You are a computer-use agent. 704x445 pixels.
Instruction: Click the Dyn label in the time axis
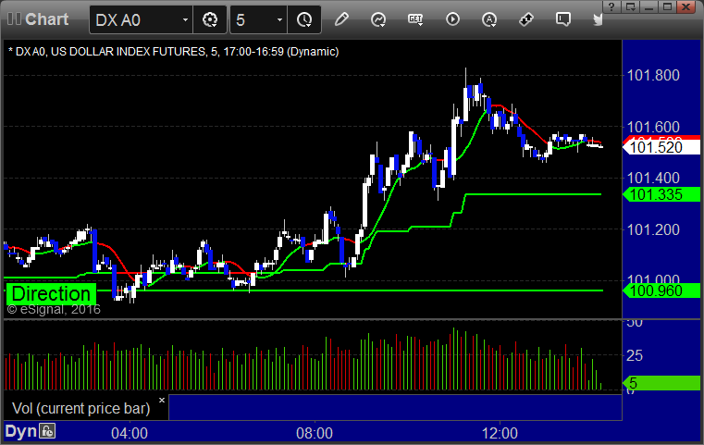click(x=20, y=431)
